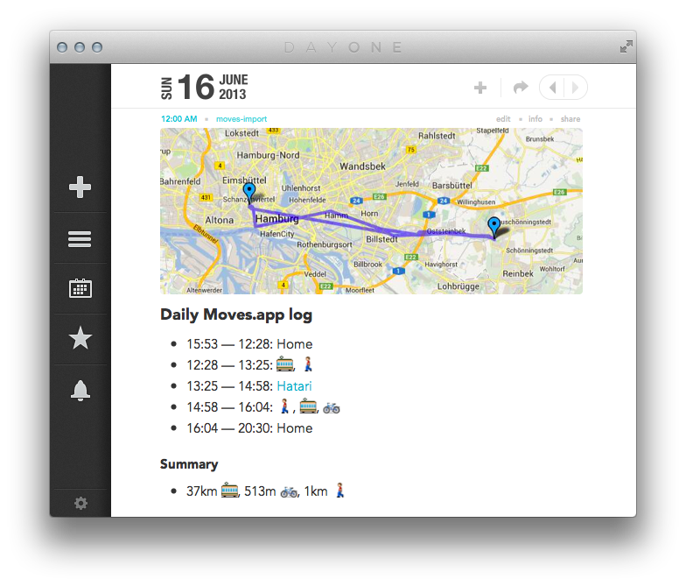The image size is (686, 586).
Task: Click the 12:00 AM entry time
Action: (x=178, y=119)
